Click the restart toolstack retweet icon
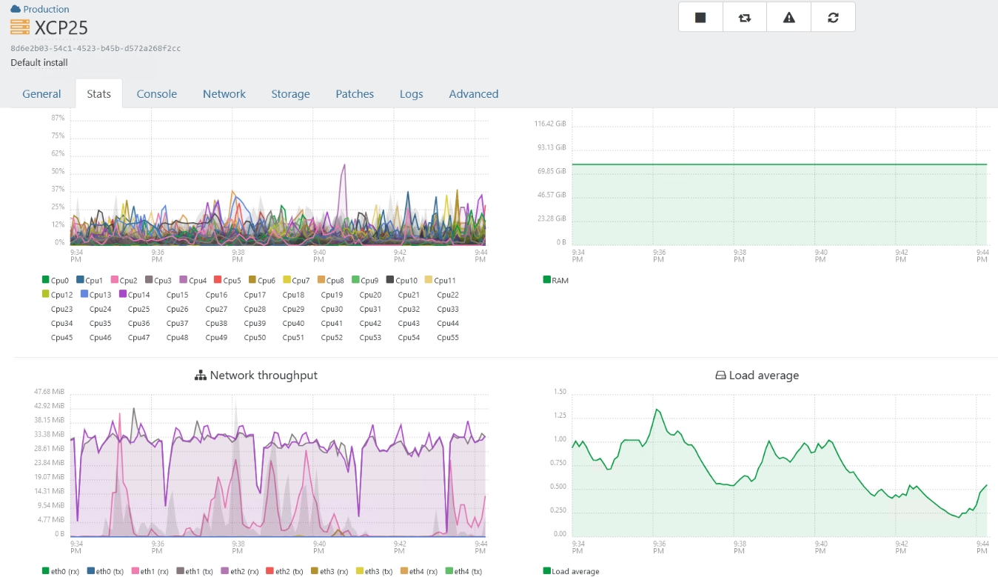 tap(745, 17)
